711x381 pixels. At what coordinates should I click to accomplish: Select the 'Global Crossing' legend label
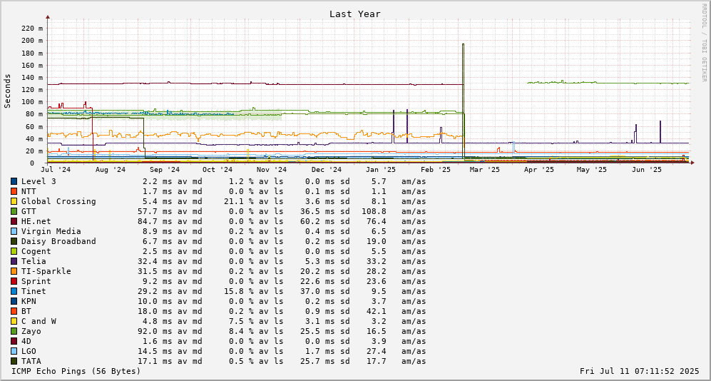pyautogui.click(x=58, y=201)
